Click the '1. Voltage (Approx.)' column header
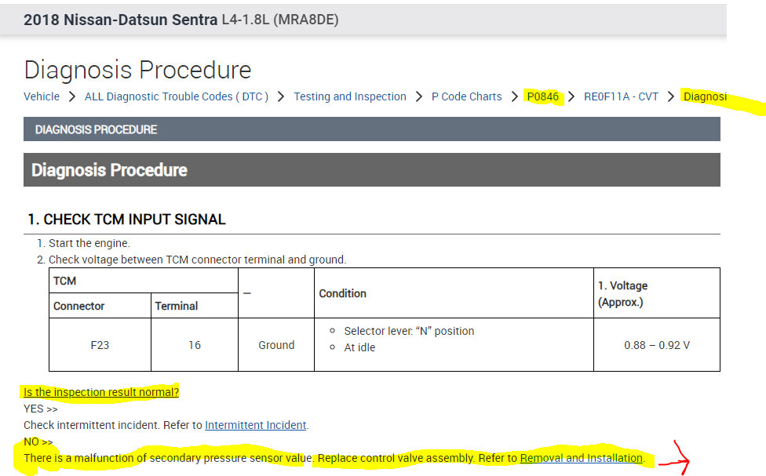This screenshot has height=476, width=766. [x=657, y=293]
